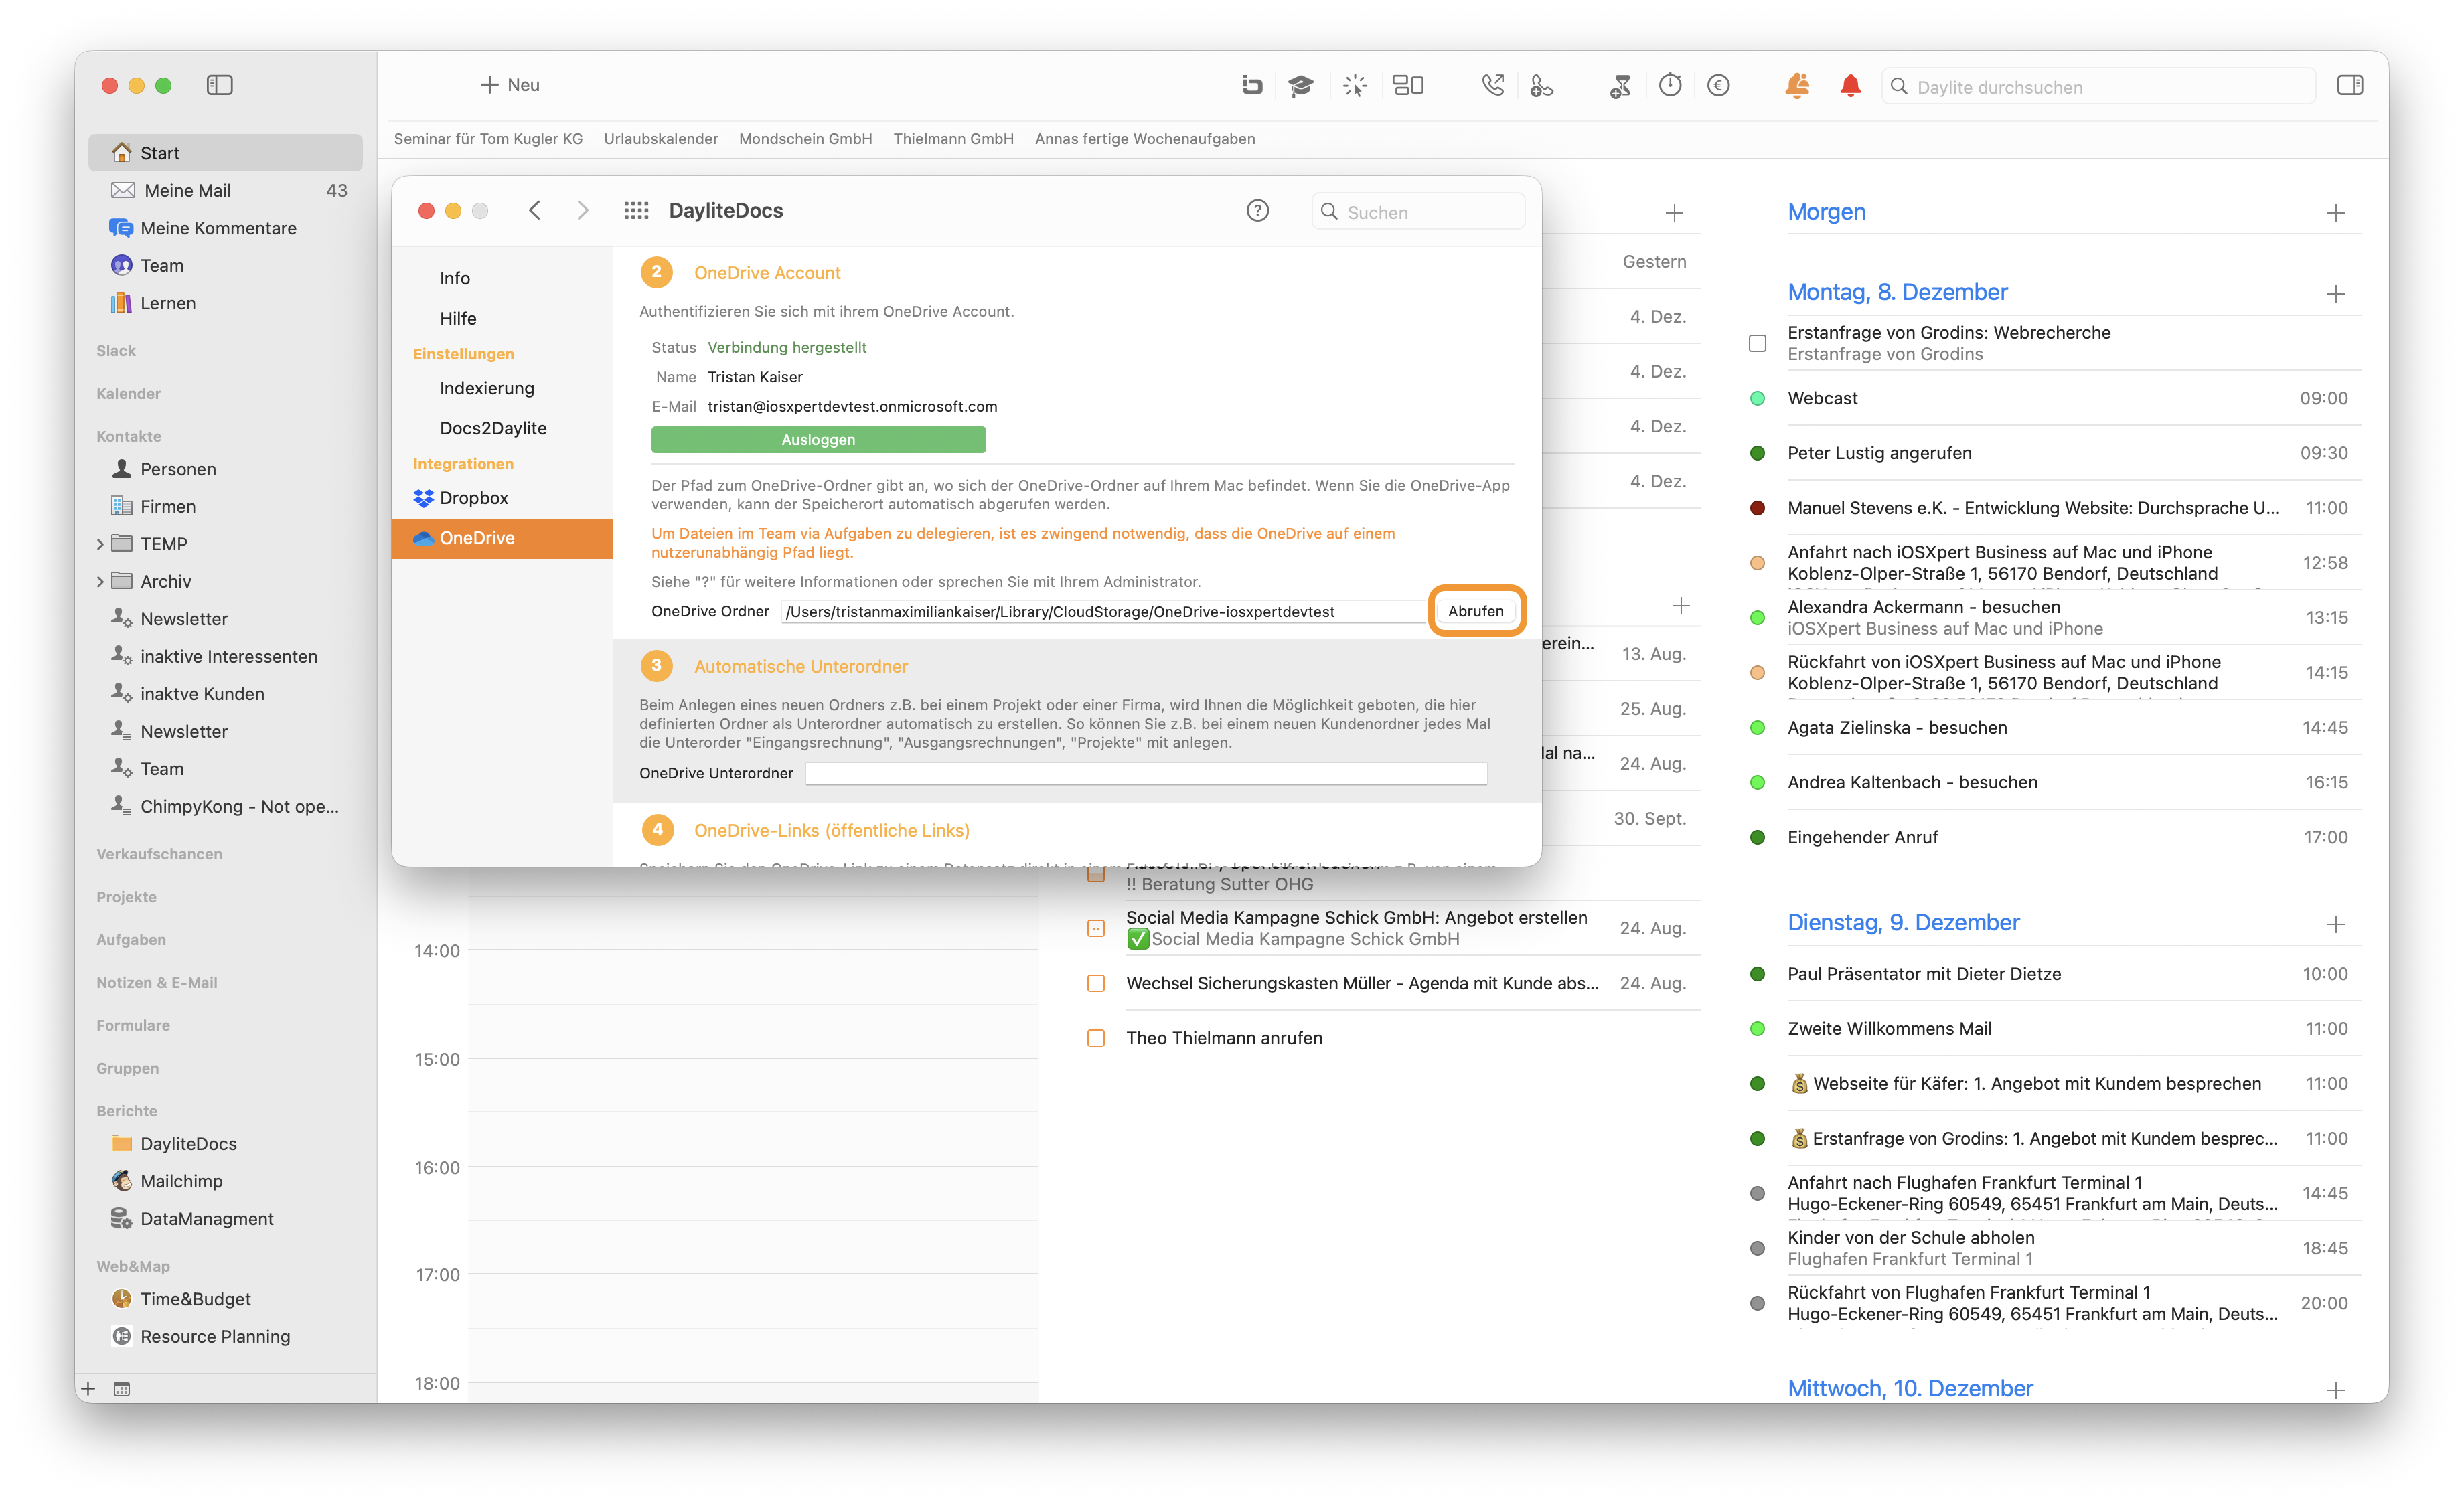The width and height of the screenshot is (2464, 1502).
Task: Click the Suchen field in DayliteDocs
Action: click(x=1418, y=212)
